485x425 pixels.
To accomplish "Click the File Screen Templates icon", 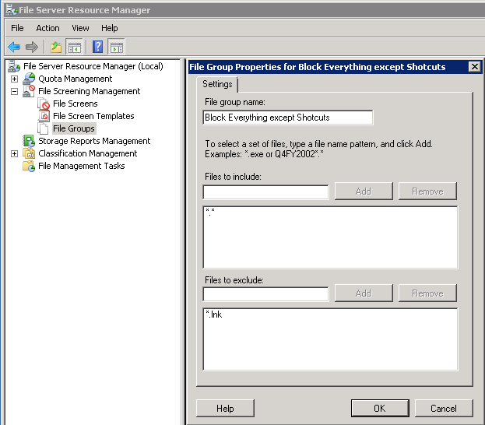I will [44, 116].
